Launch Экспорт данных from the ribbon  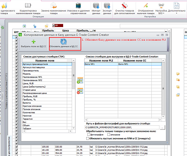(107, 8)
